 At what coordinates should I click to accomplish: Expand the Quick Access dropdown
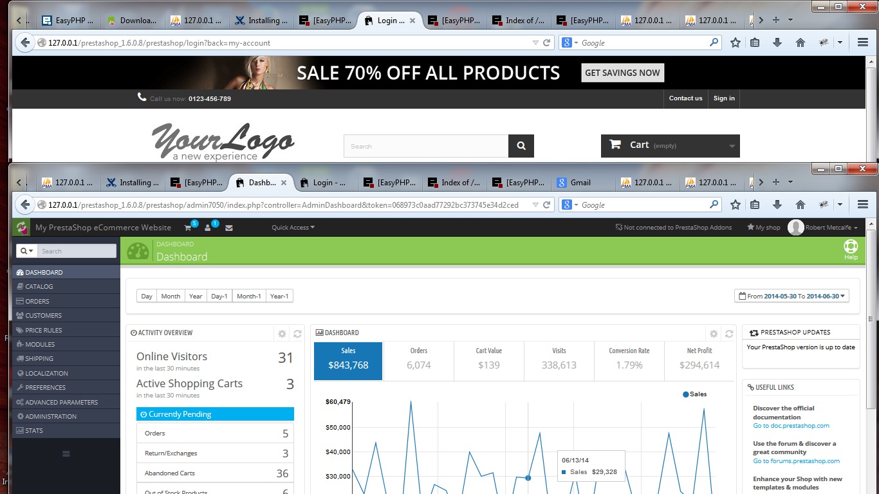click(293, 228)
